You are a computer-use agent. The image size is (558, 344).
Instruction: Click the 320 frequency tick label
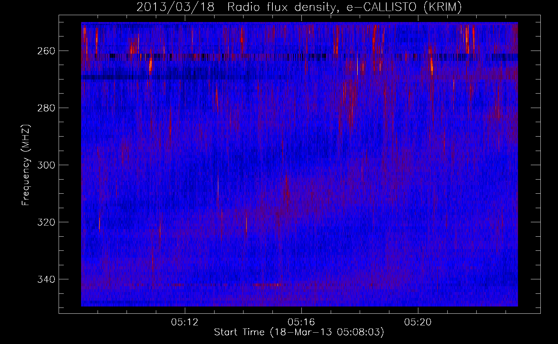tap(46, 222)
